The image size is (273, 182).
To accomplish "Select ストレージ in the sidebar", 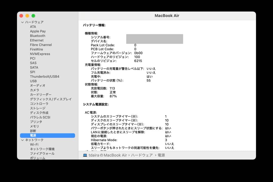I will pyautogui.click(x=38, y=108).
